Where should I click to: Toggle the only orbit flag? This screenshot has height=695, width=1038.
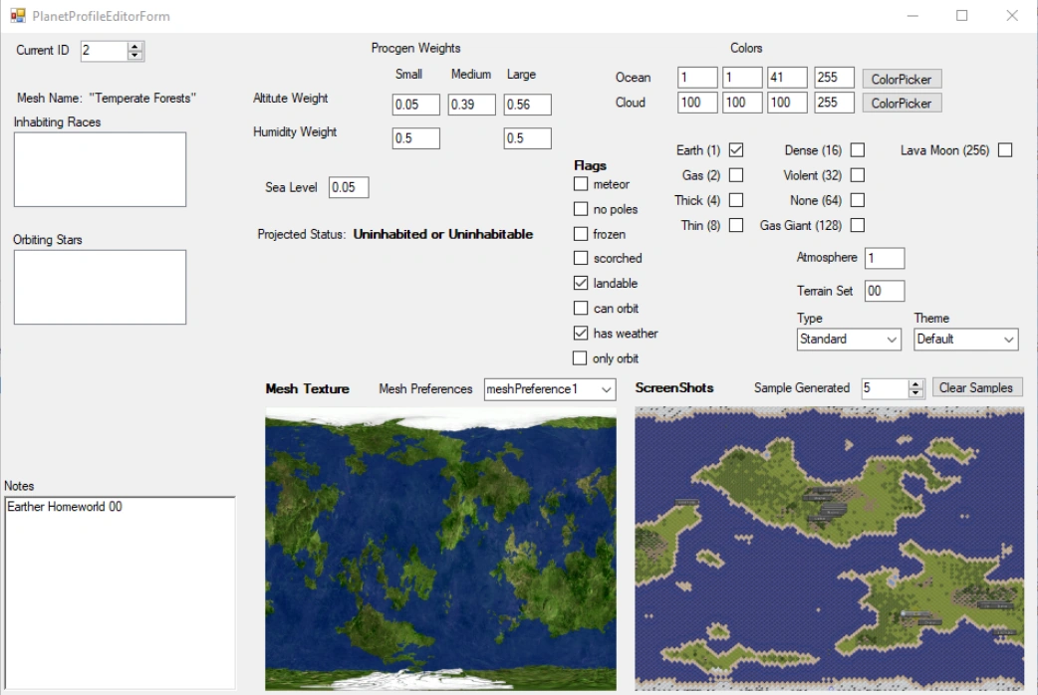(x=581, y=357)
